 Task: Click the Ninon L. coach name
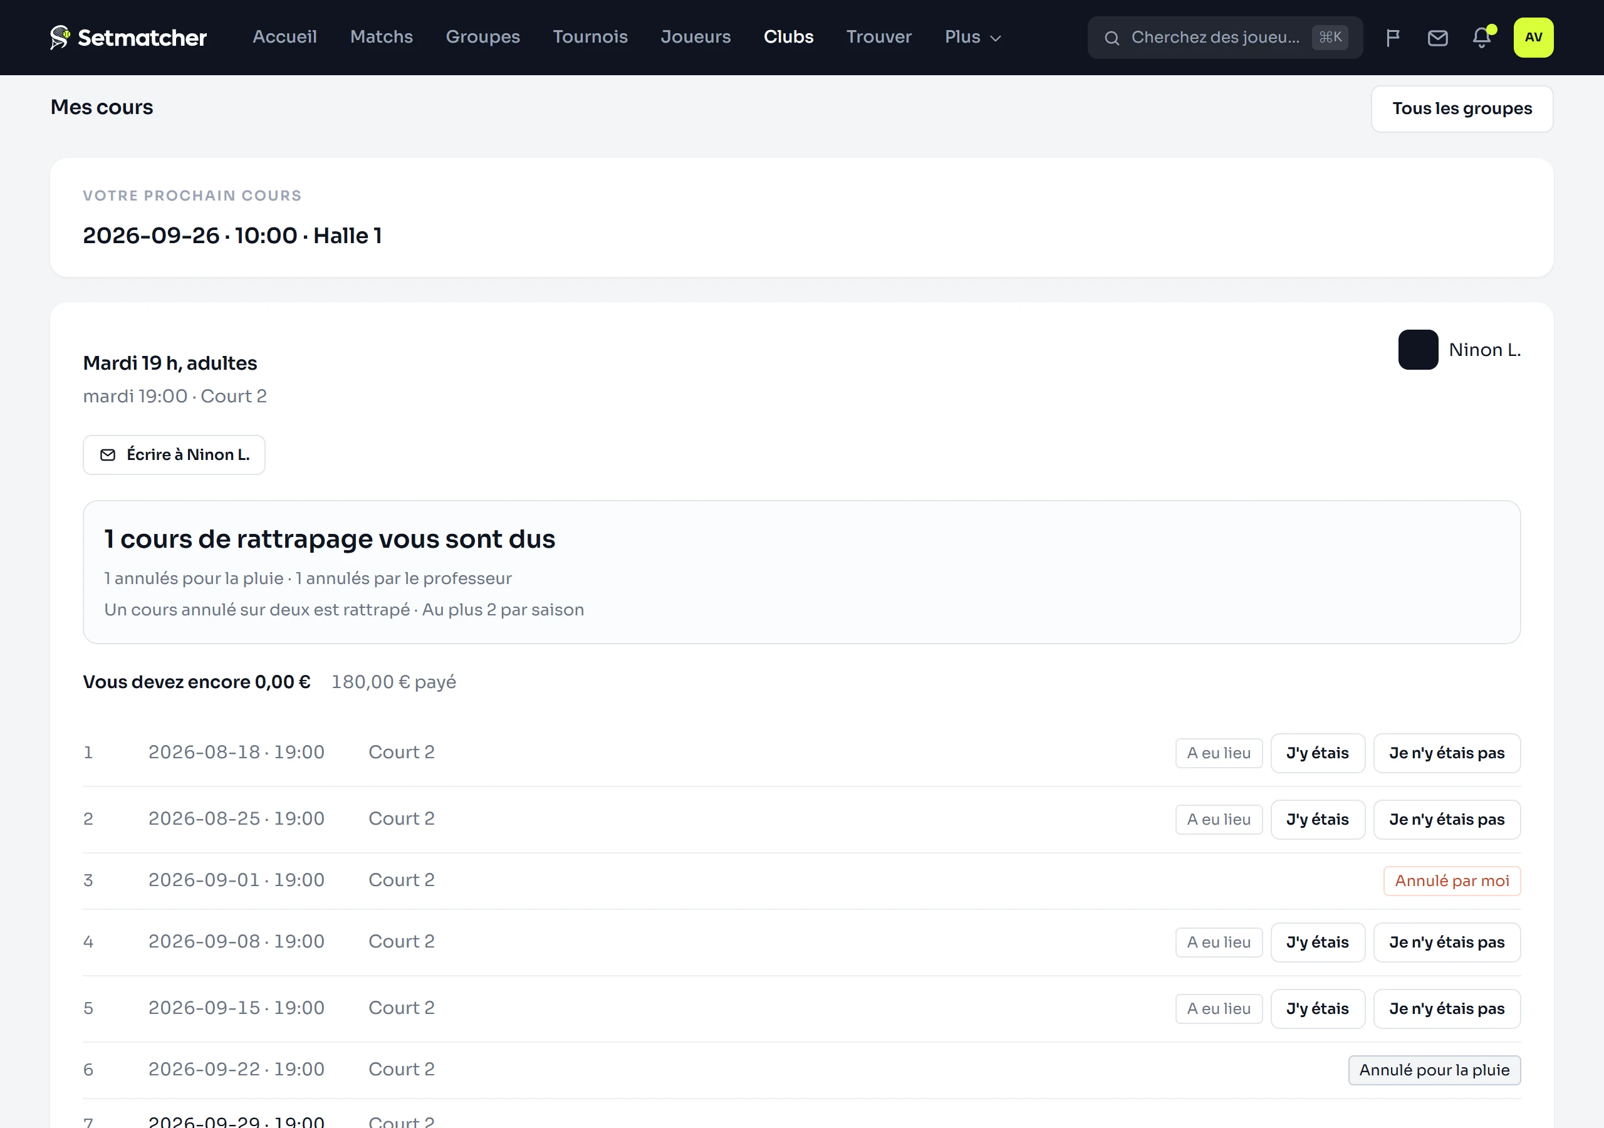point(1484,350)
